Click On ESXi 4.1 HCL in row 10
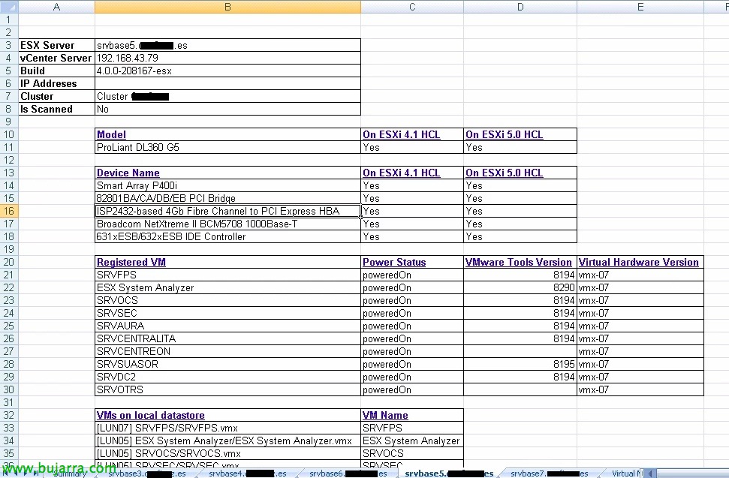The height and width of the screenshot is (478, 729). click(x=401, y=135)
